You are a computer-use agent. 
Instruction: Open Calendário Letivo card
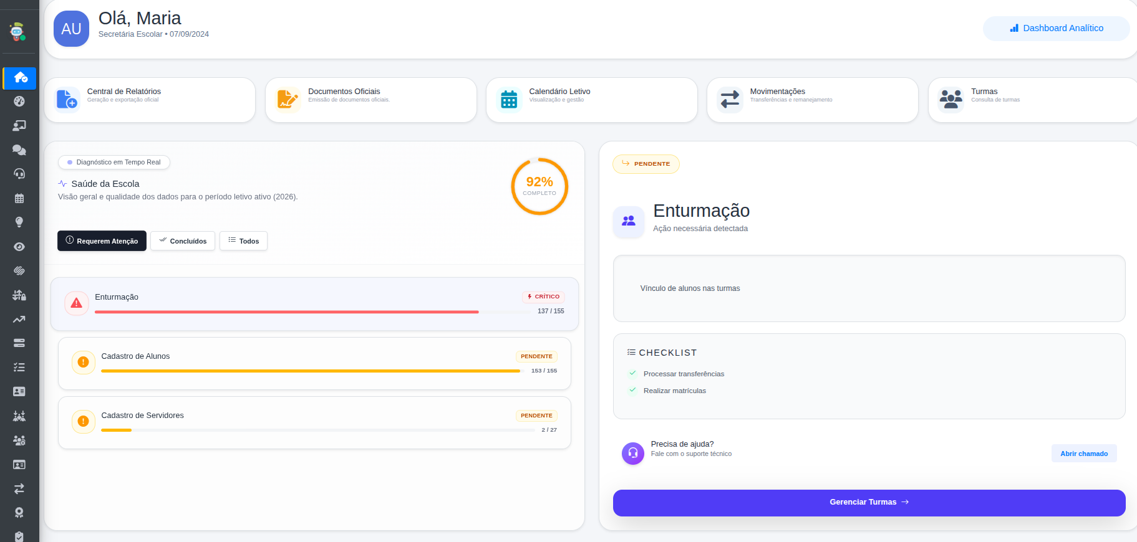(x=592, y=100)
